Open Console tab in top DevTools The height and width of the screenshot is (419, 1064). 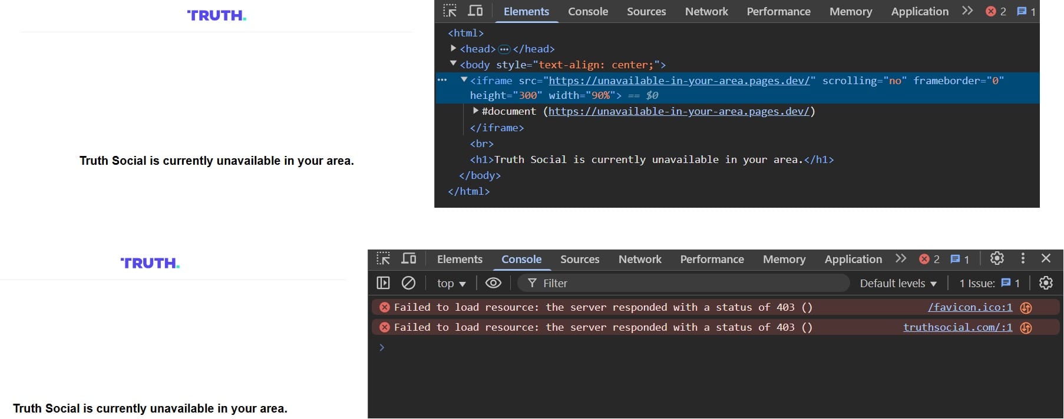tap(588, 12)
